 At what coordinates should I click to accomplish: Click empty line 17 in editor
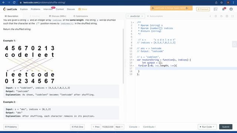[x=186, y=68]
